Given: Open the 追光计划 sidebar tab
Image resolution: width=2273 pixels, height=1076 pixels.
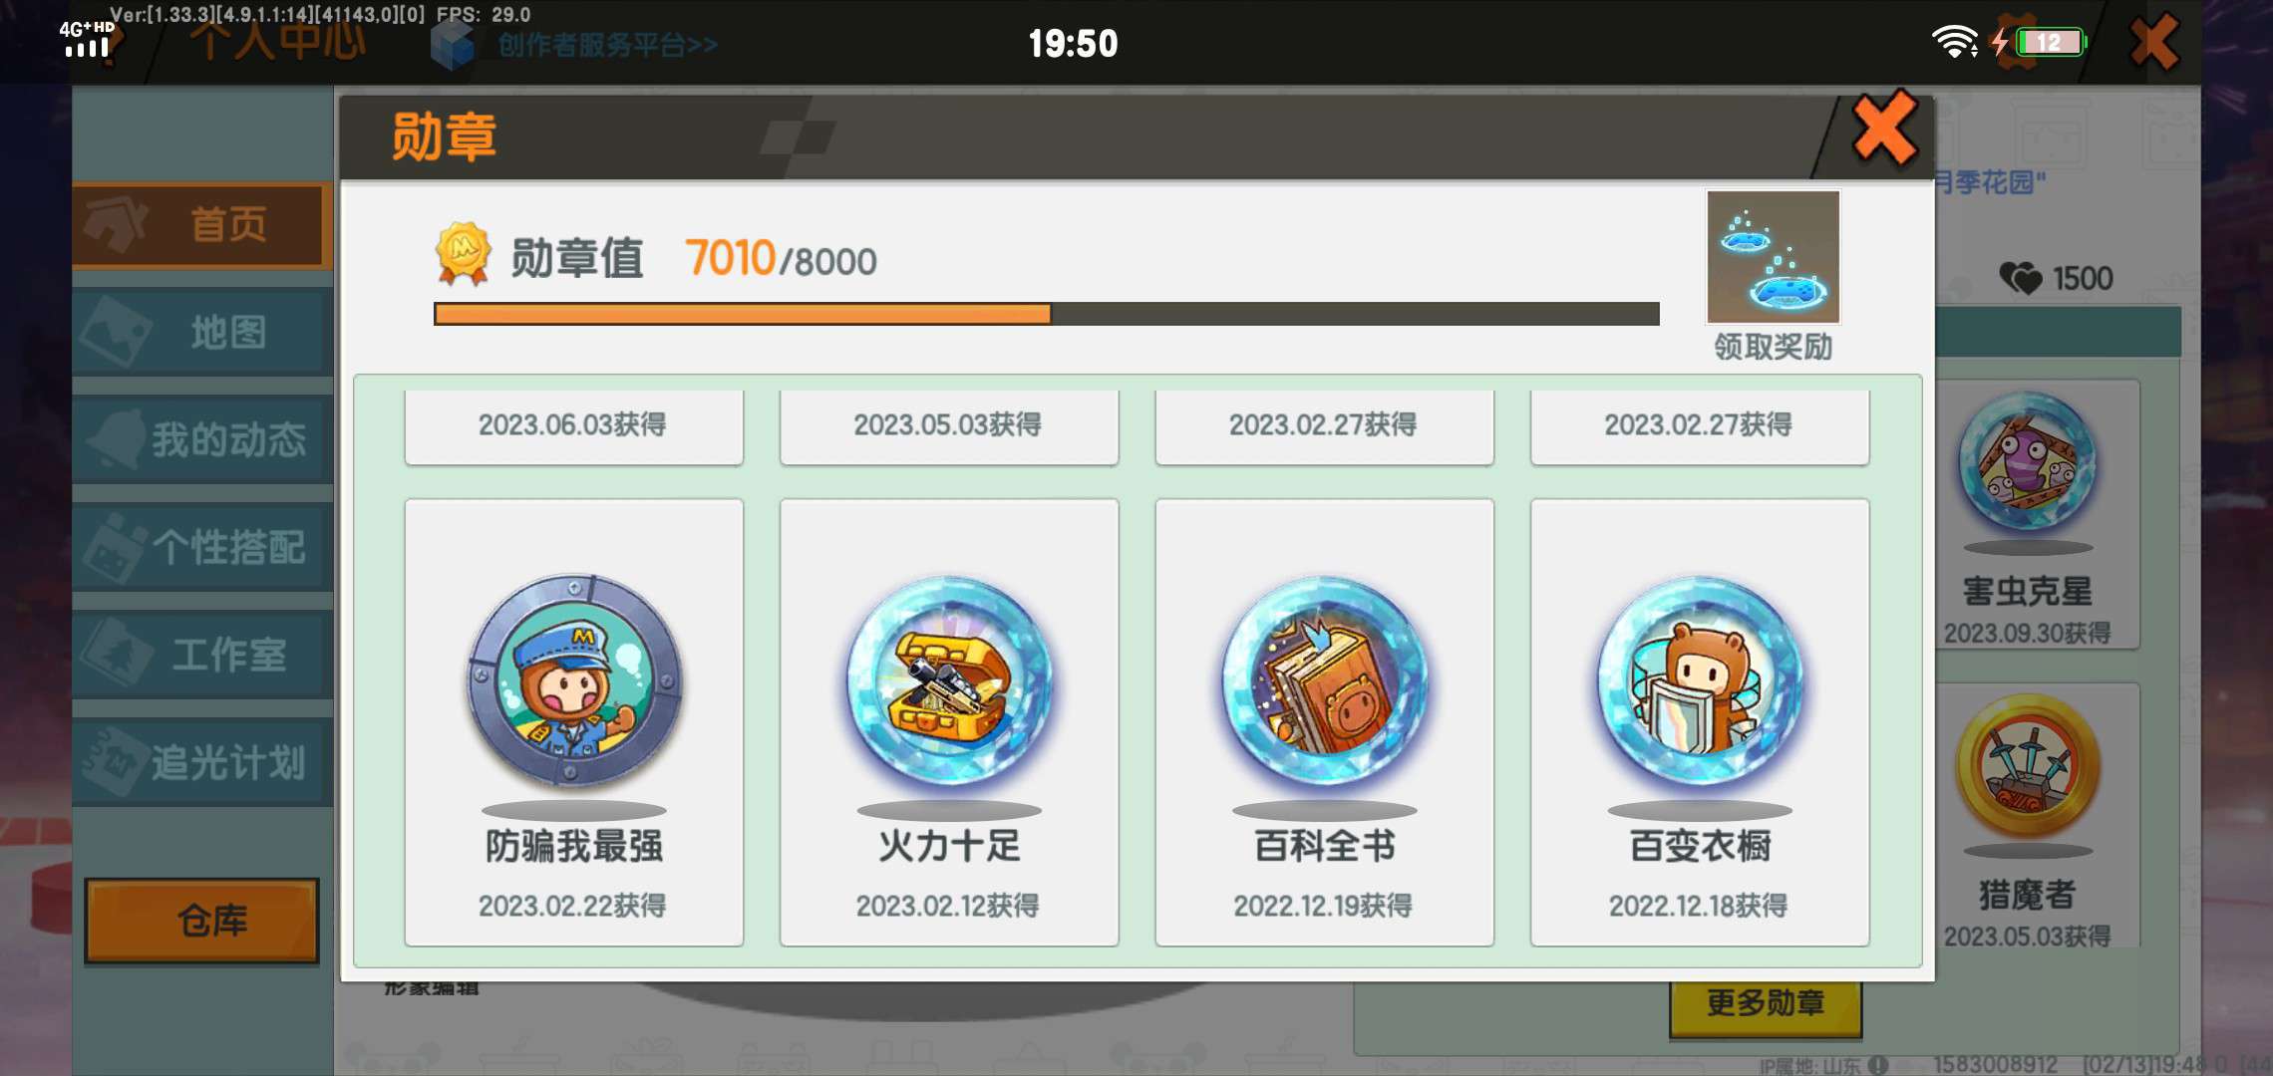Looking at the screenshot, I should [201, 763].
